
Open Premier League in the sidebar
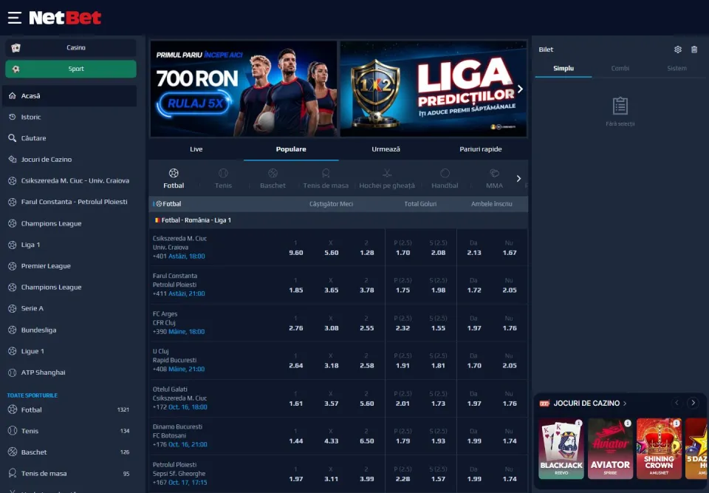[69, 266]
